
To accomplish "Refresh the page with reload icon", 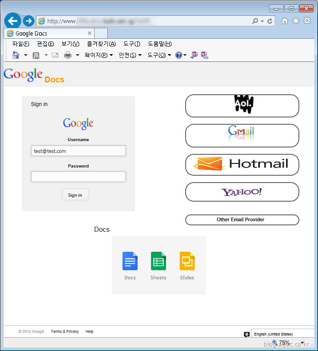I will click(270, 21).
